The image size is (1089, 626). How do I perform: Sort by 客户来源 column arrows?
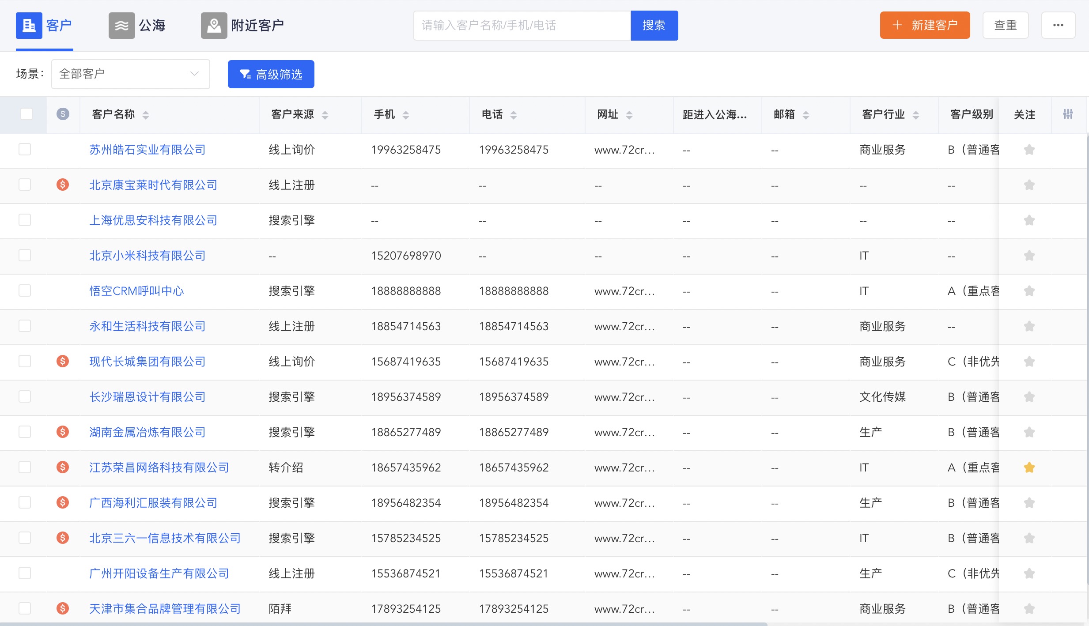tap(325, 115)
